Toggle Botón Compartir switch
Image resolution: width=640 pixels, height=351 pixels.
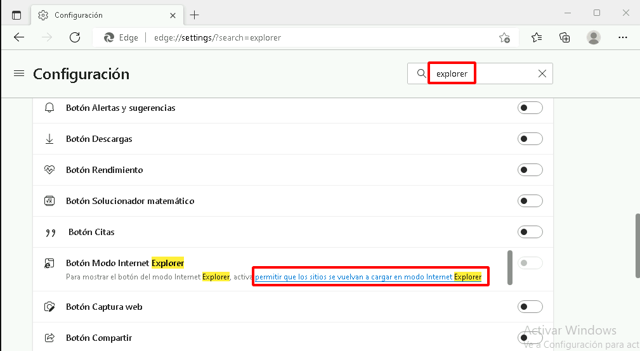click(530, 338)
